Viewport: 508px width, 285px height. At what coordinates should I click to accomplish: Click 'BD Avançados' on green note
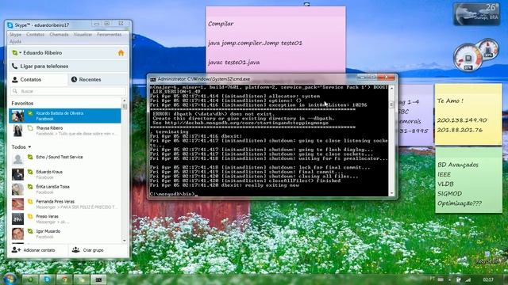click(458, 165)
